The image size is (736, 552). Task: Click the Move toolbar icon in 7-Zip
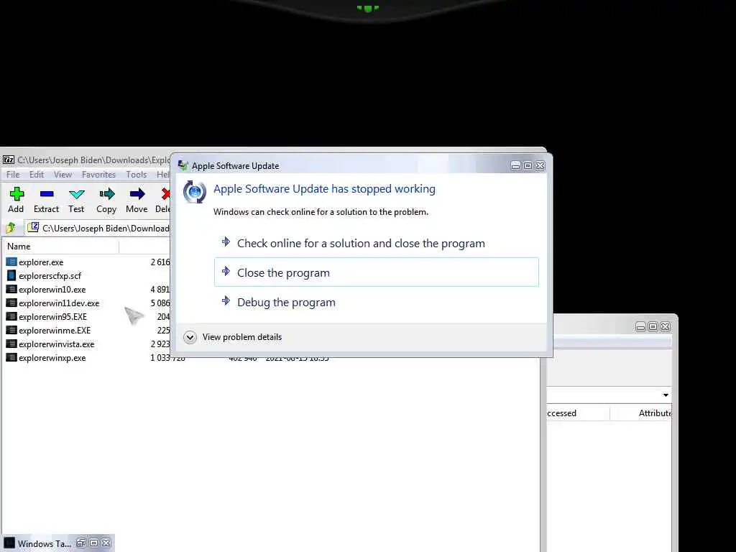tap(137, 194)
